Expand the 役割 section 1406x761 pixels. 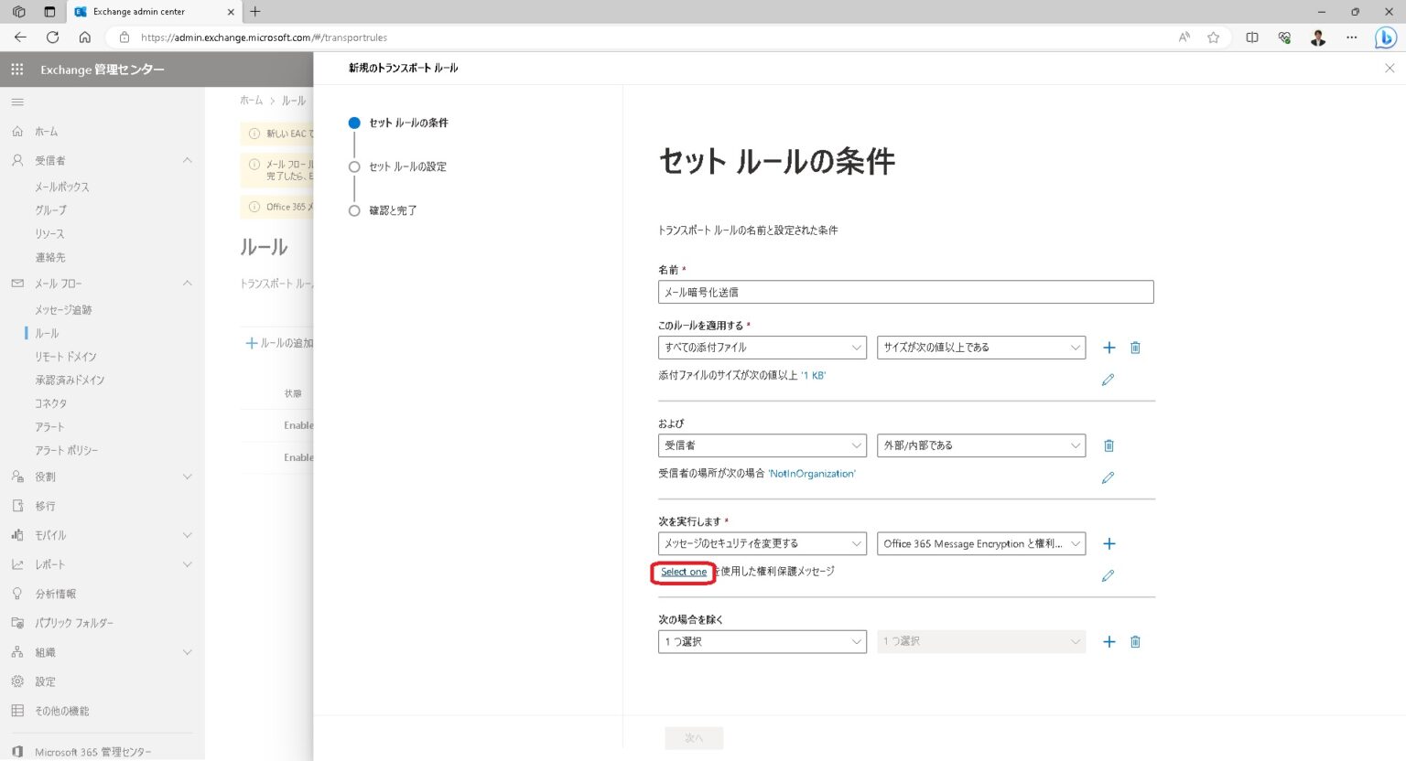[187, 477]
